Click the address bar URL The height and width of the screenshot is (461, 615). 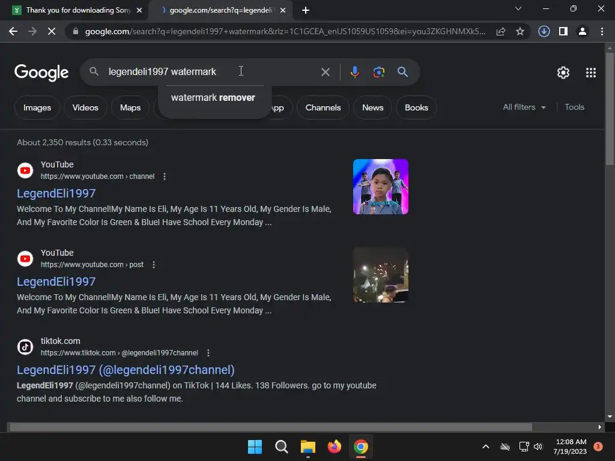point(285,31)
